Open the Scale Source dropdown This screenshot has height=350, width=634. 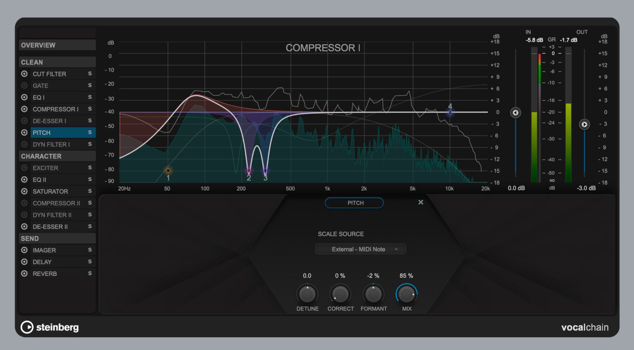(360, 249)
